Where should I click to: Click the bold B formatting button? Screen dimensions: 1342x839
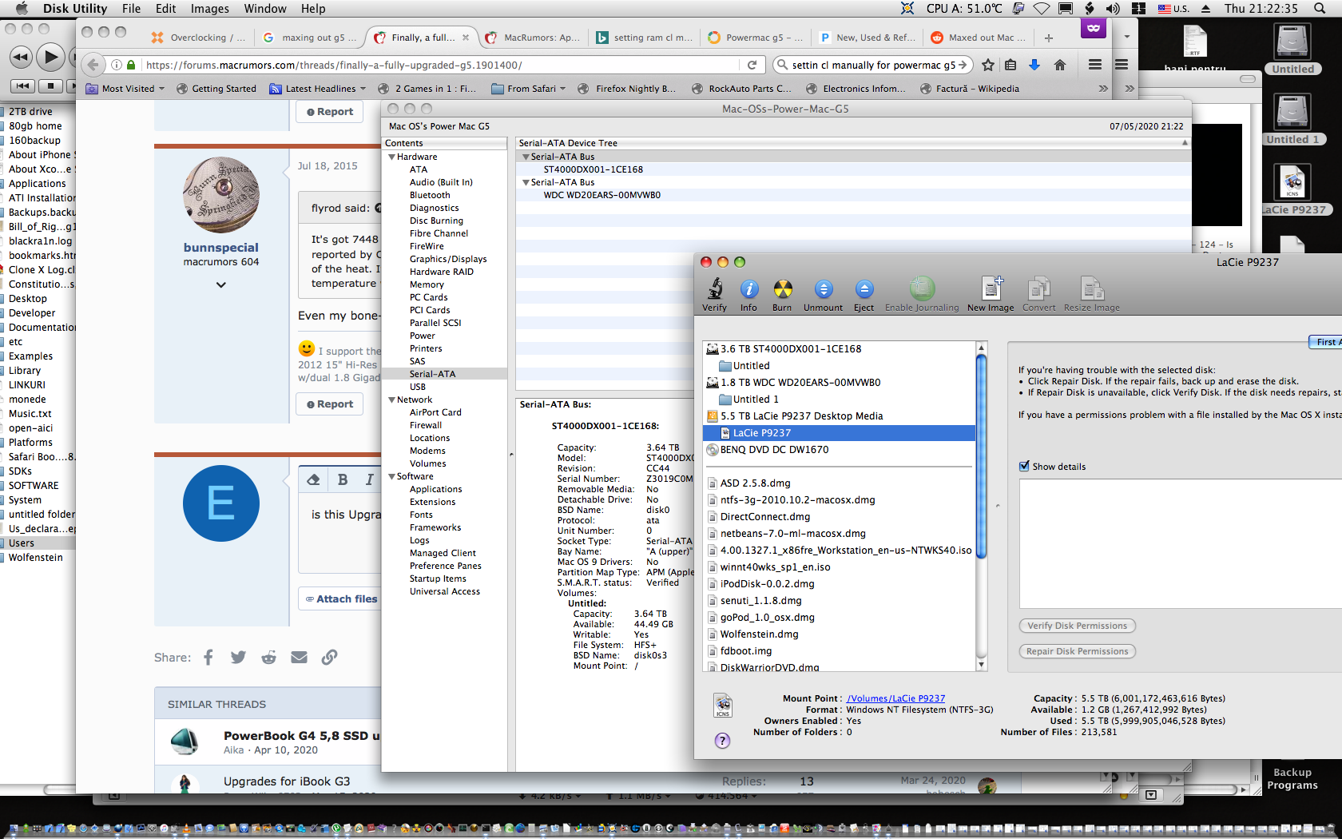(x=342, y=479)
